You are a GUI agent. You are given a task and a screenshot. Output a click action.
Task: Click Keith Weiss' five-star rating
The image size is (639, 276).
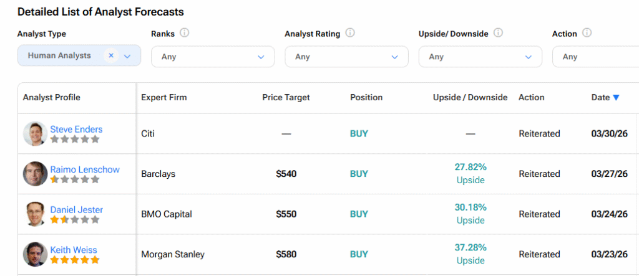pyautogui.click(x=75, y=260)
